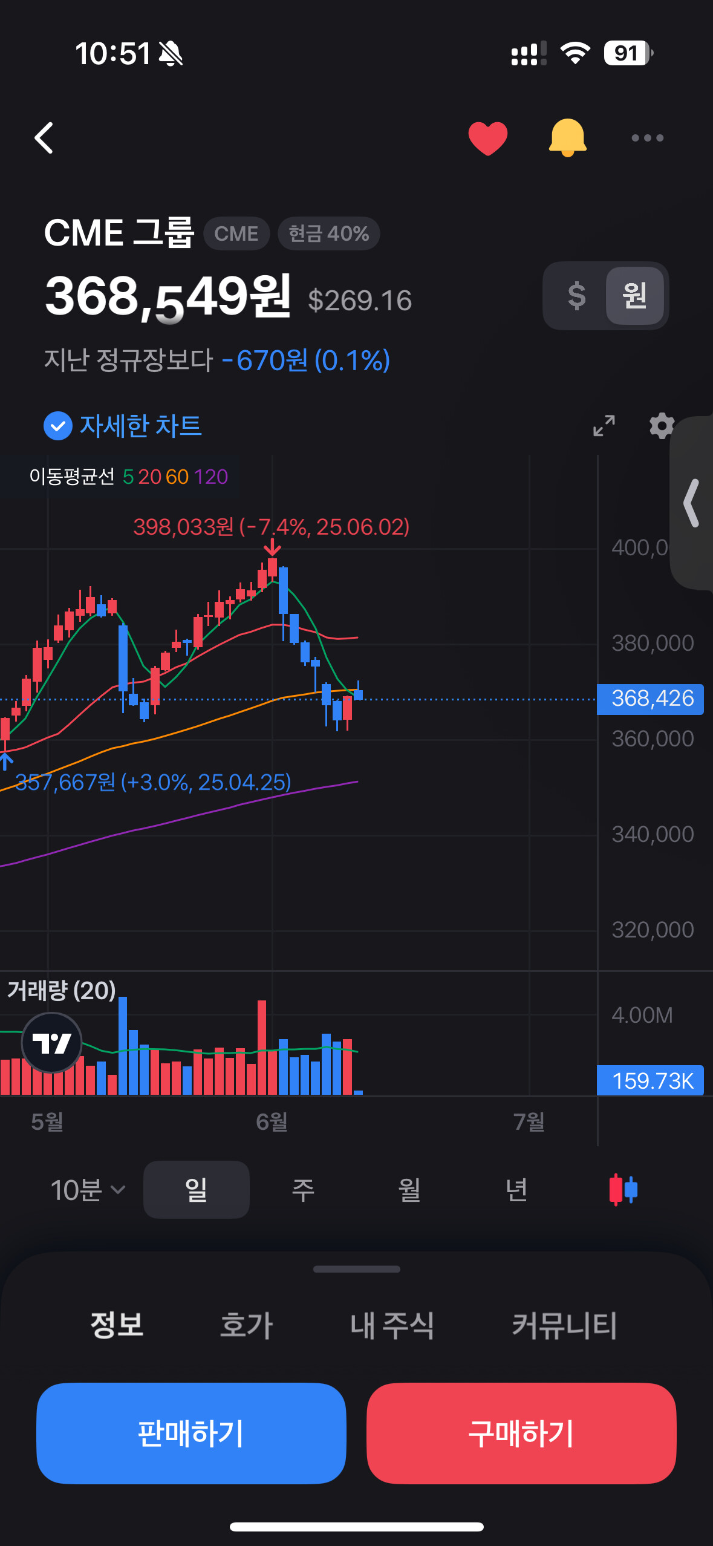Tap the blue 판매하기 sell button
Viewport: 713px width, 1546px height.
tap(191, 1433)
